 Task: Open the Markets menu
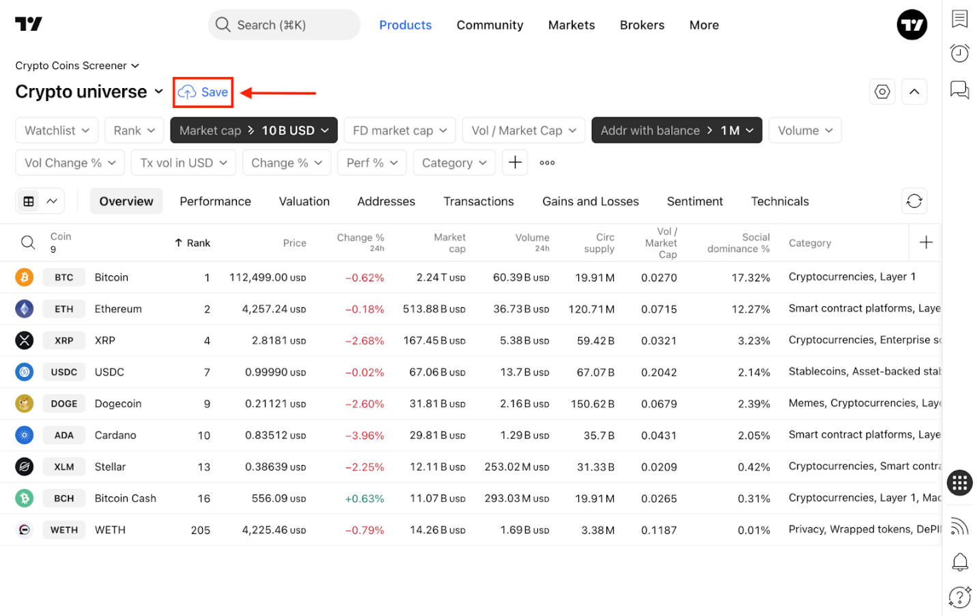click(x=571, y=25)
